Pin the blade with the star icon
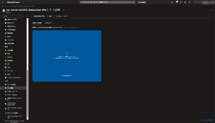The height and width of the screenshot is (123, 215). (63, 10)
